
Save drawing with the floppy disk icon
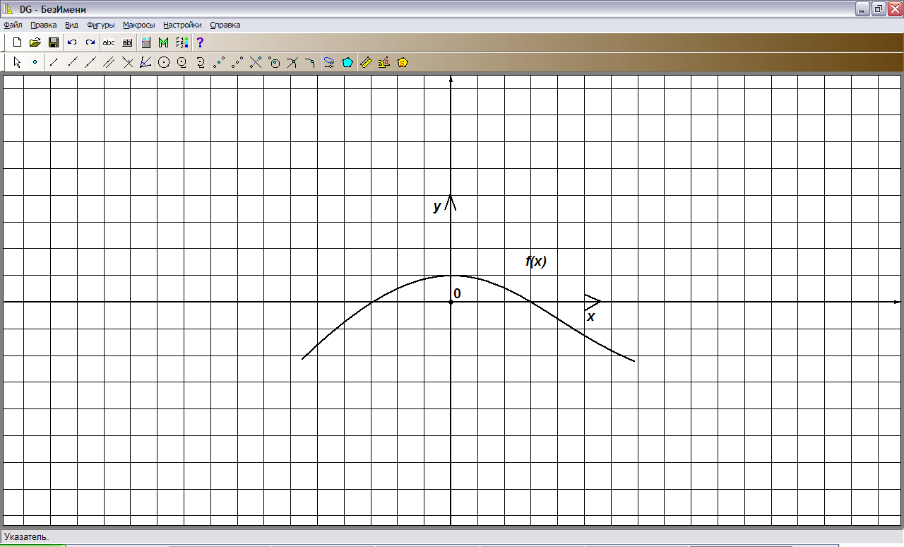53,42
